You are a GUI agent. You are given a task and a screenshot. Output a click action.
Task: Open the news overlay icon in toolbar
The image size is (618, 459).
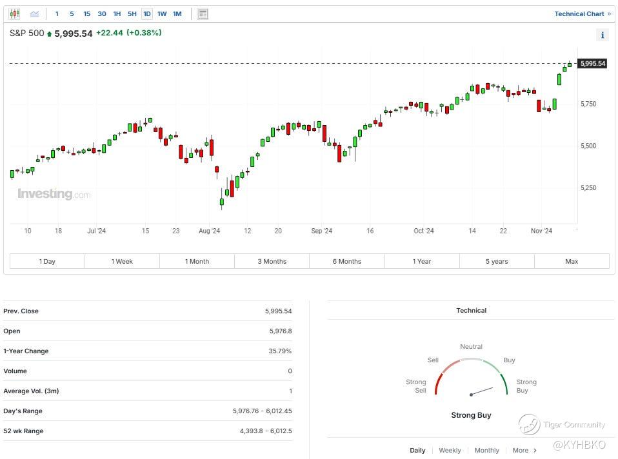point(203,14)
